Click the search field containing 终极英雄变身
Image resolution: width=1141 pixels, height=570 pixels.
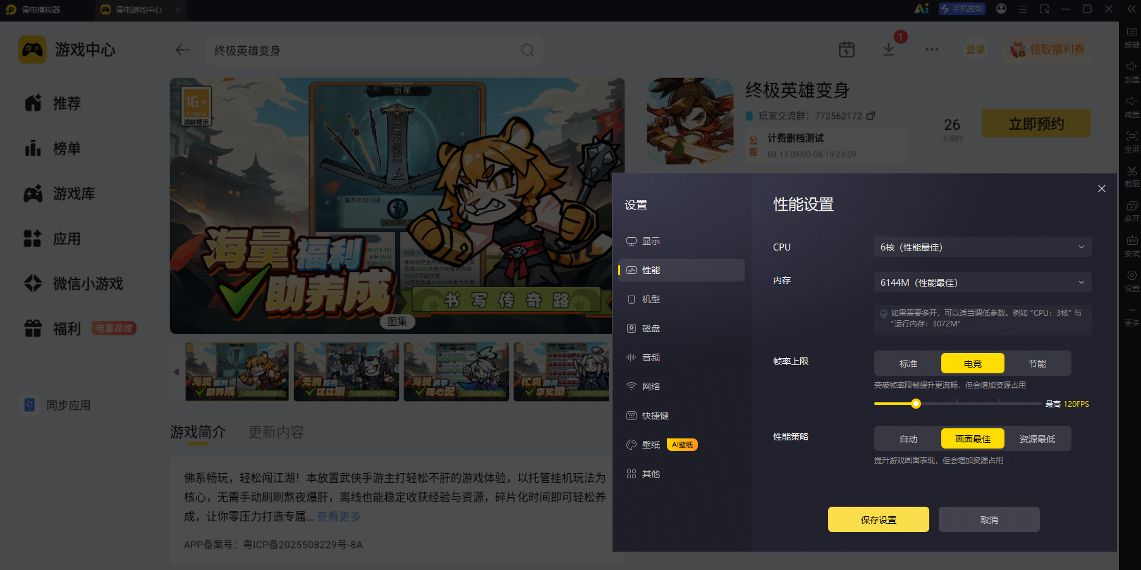point(374,50)
